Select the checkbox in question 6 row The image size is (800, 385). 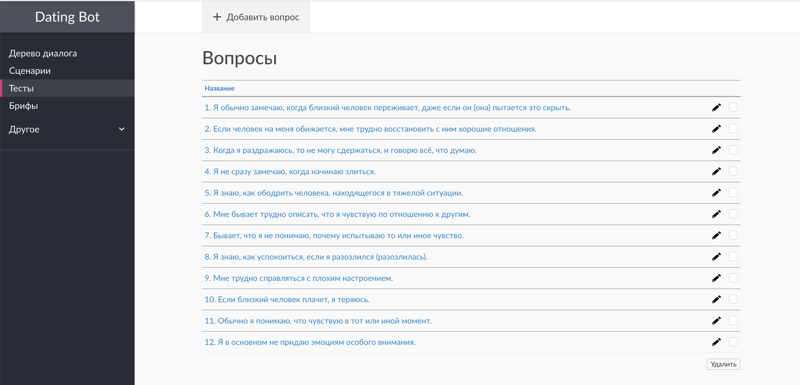click(x=733, y=214)
